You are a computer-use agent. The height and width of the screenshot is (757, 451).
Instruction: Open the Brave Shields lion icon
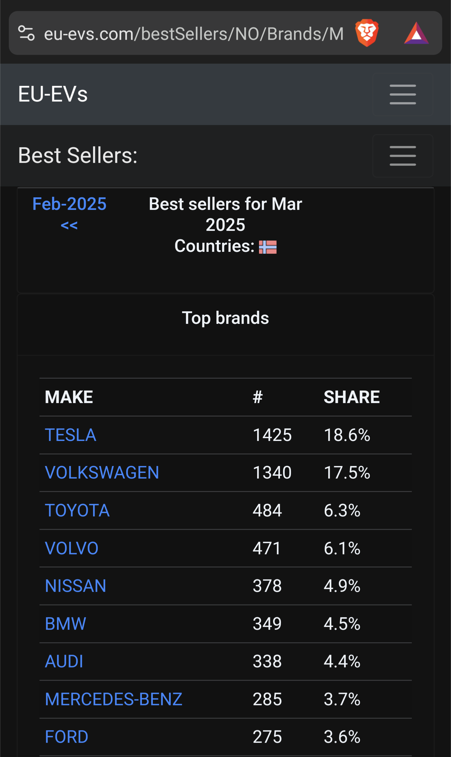pos(367,33)
